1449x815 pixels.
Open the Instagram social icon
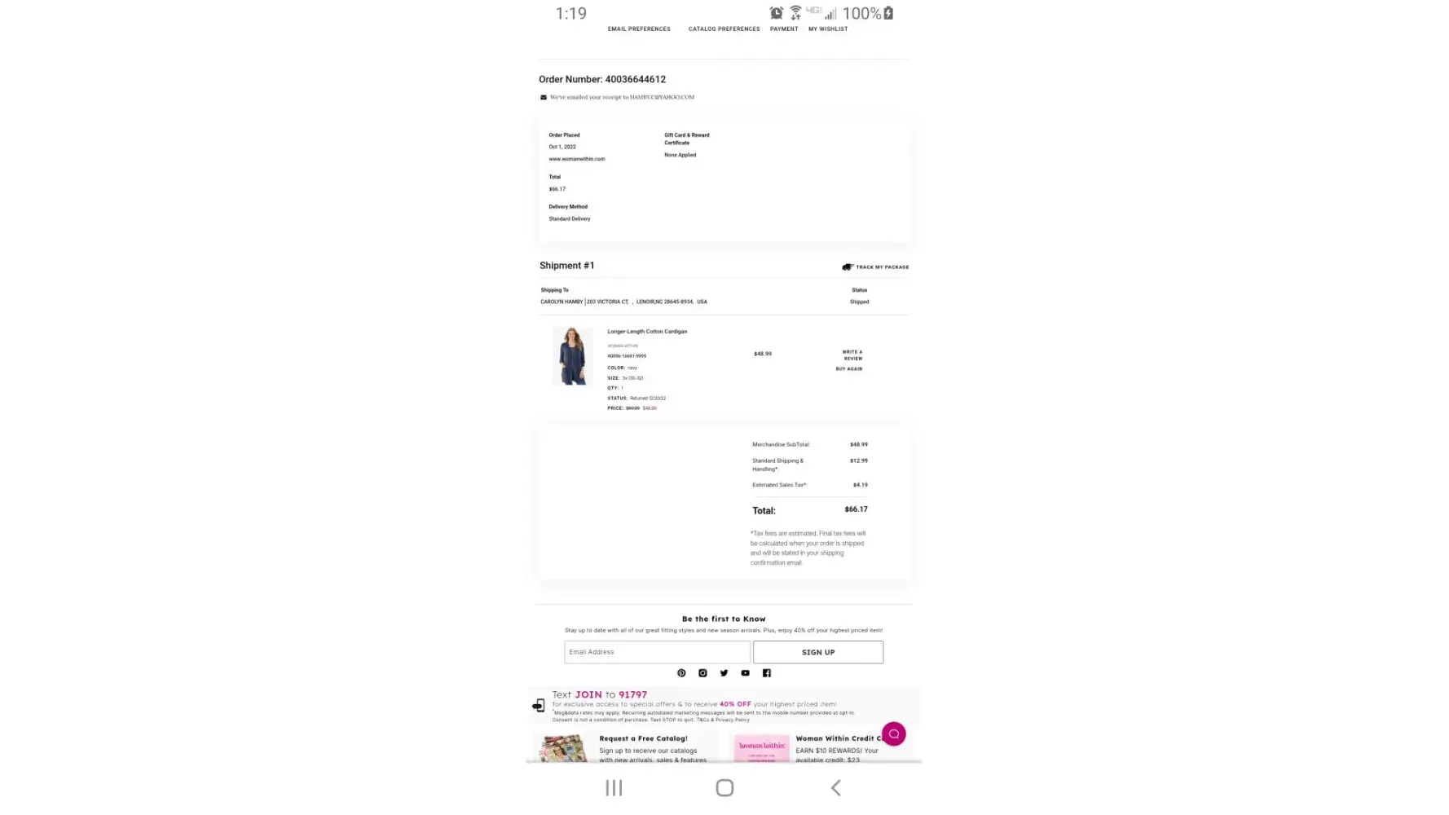coord(702,673)
